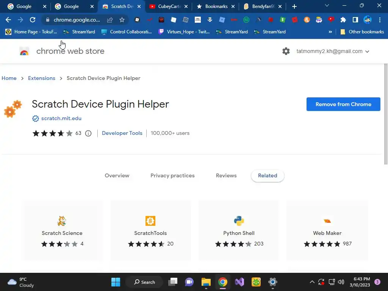Open the Scratch Science extension title
The image size is (388, 291).
click(62, 233)
